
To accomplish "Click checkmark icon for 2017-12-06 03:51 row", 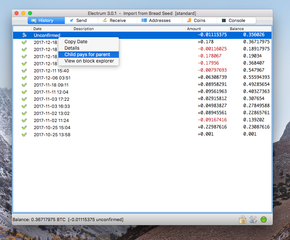I will (x=24, y=78).
